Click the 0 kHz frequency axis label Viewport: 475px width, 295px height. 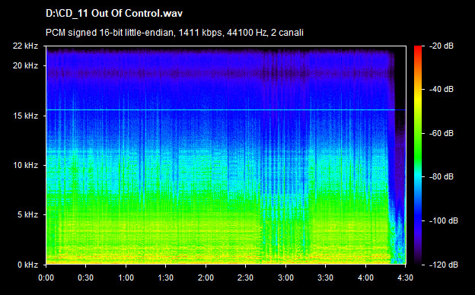click(x=27, y=265)
